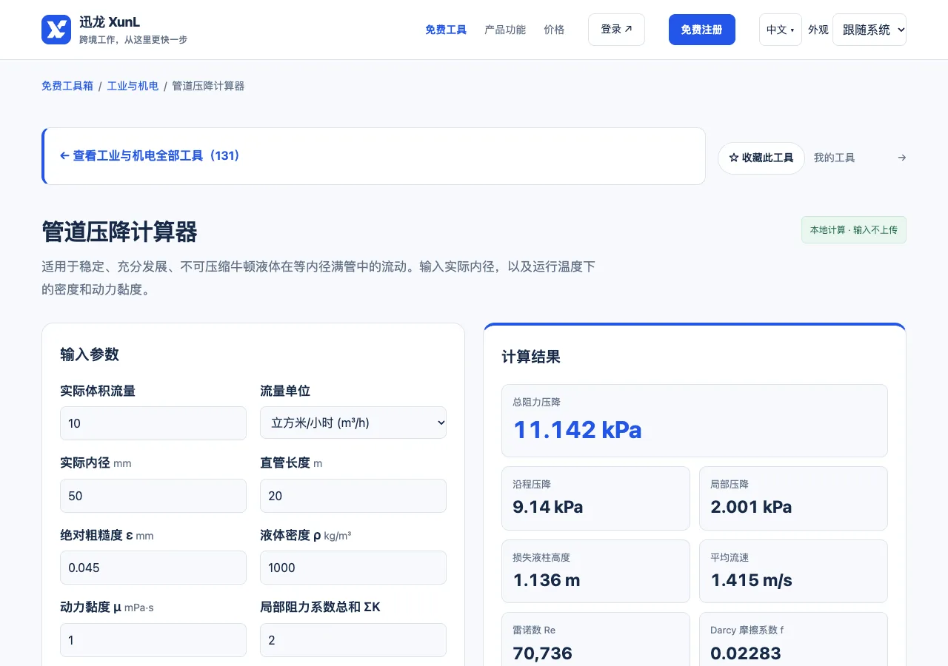This screenshot has height=666, width=948.
Task: Open the 免费工具 nav item
Action: coord(446,30)
